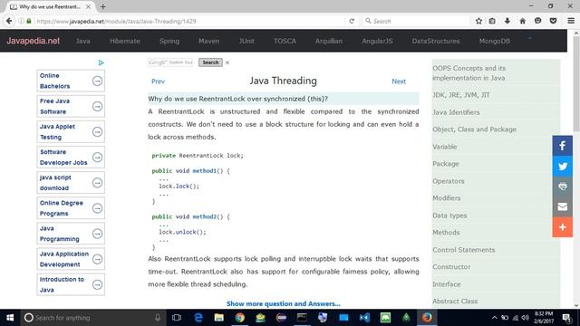580x326 pixels.
Task: Click the Google custom search input
Action: (x=170, y=62)
